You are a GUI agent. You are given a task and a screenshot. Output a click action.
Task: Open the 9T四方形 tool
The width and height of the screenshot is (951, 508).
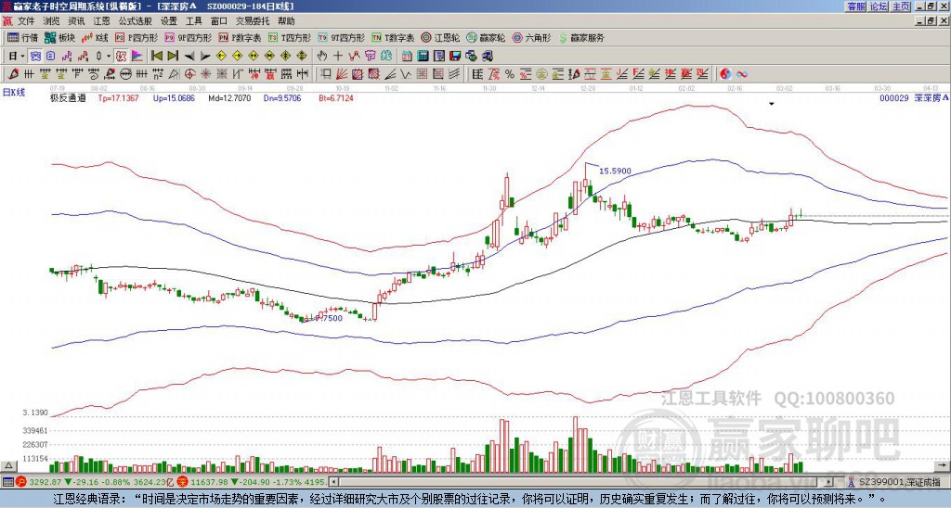[342, 37]
